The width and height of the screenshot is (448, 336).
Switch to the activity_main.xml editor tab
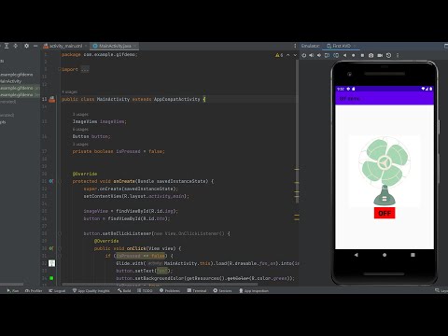tap(65, 46)
